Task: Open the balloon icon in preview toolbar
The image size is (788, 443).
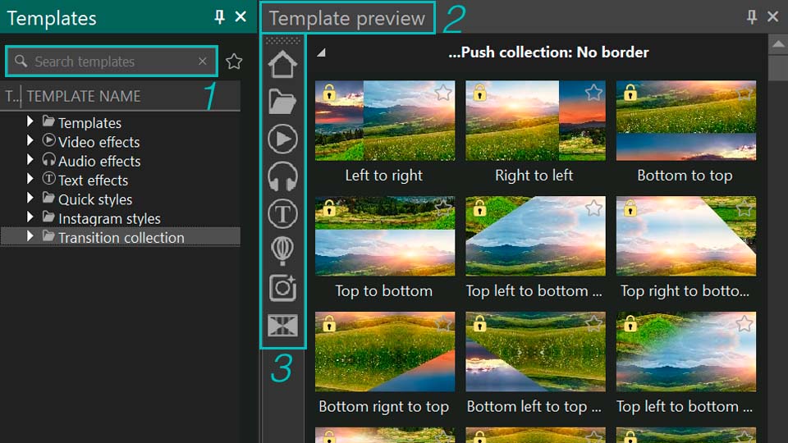Action: pos(282,251)
